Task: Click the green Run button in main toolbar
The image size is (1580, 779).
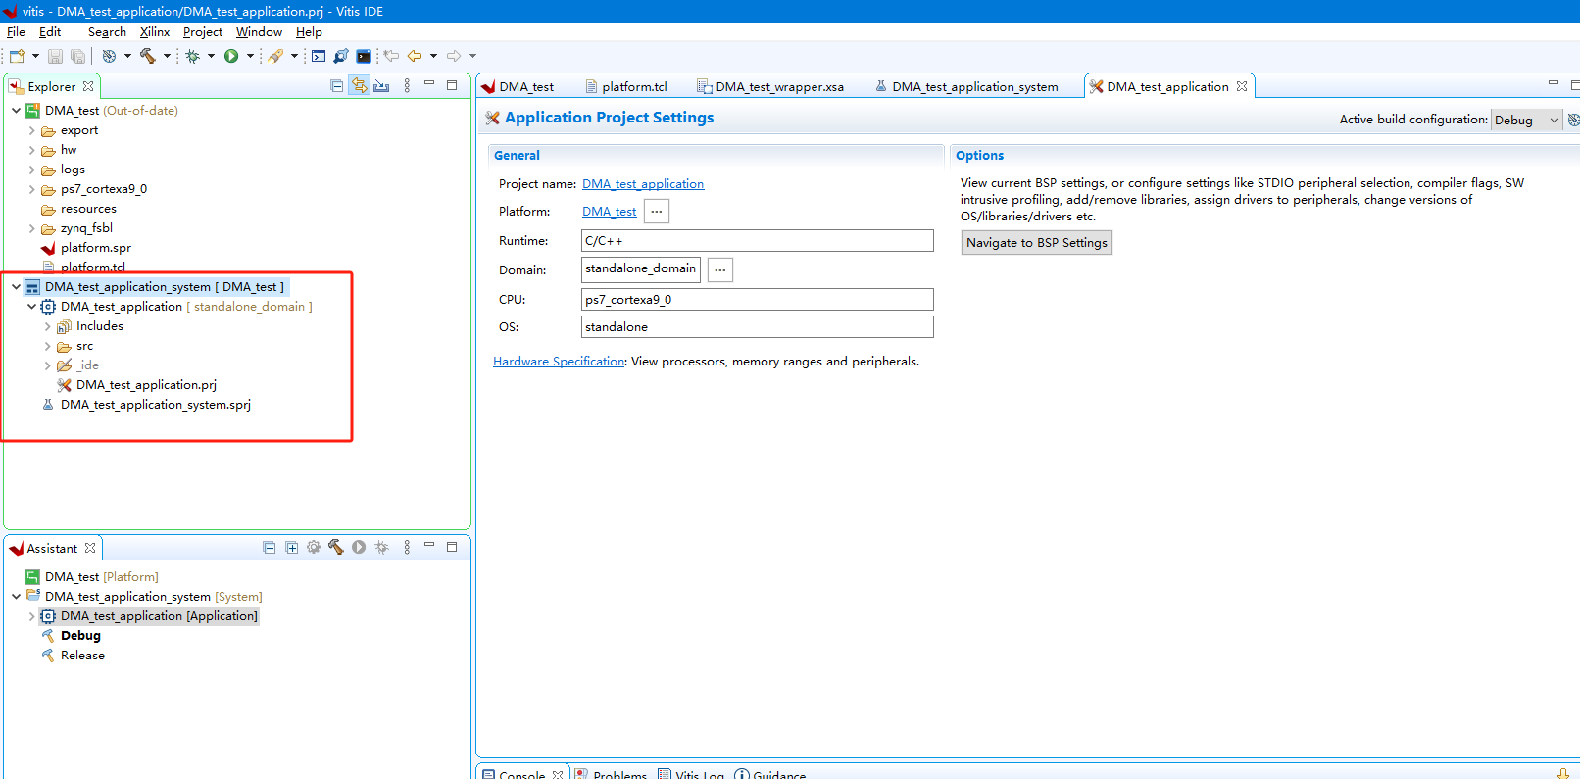Action: [231, 56]
